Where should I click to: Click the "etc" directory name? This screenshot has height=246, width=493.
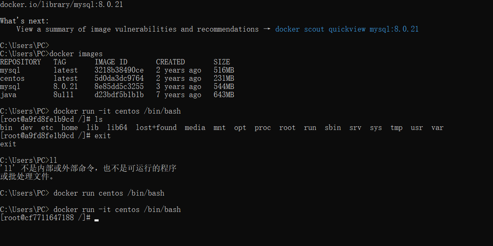(x=47, y=128)
